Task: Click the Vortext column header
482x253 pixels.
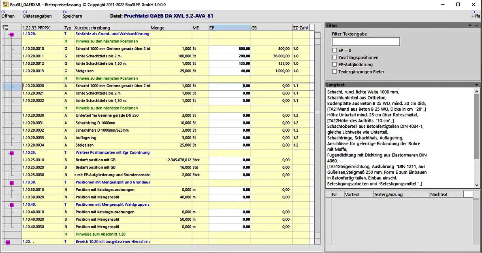Action: point(359,194)
